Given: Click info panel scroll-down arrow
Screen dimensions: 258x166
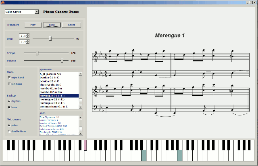Looking at the screenshot, I should point(81,133).
